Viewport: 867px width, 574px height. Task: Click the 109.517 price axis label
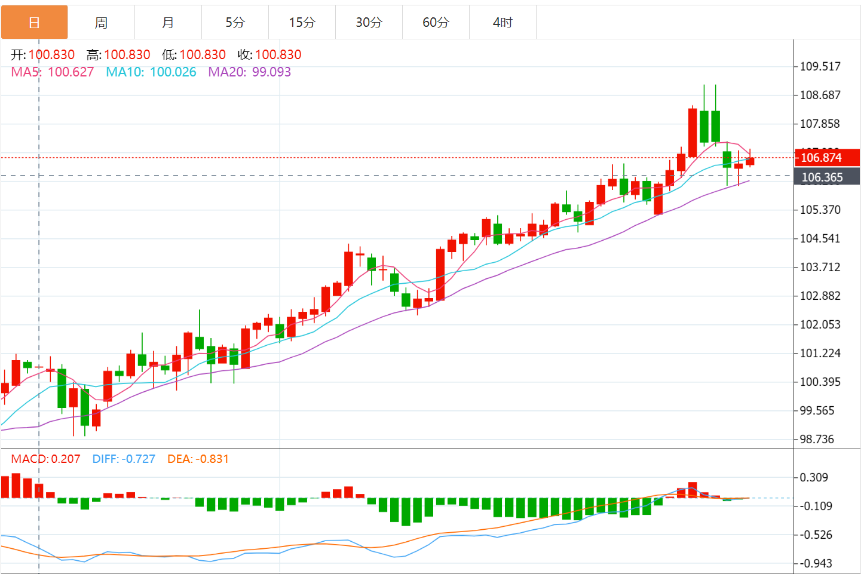click(x=820, y=66)
